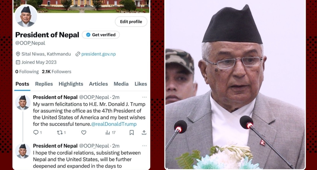Click the repost icon on first post
Image resolution: width=317 pixels, height=170 pixels.
pyautogui.click(x=60, y=133)
